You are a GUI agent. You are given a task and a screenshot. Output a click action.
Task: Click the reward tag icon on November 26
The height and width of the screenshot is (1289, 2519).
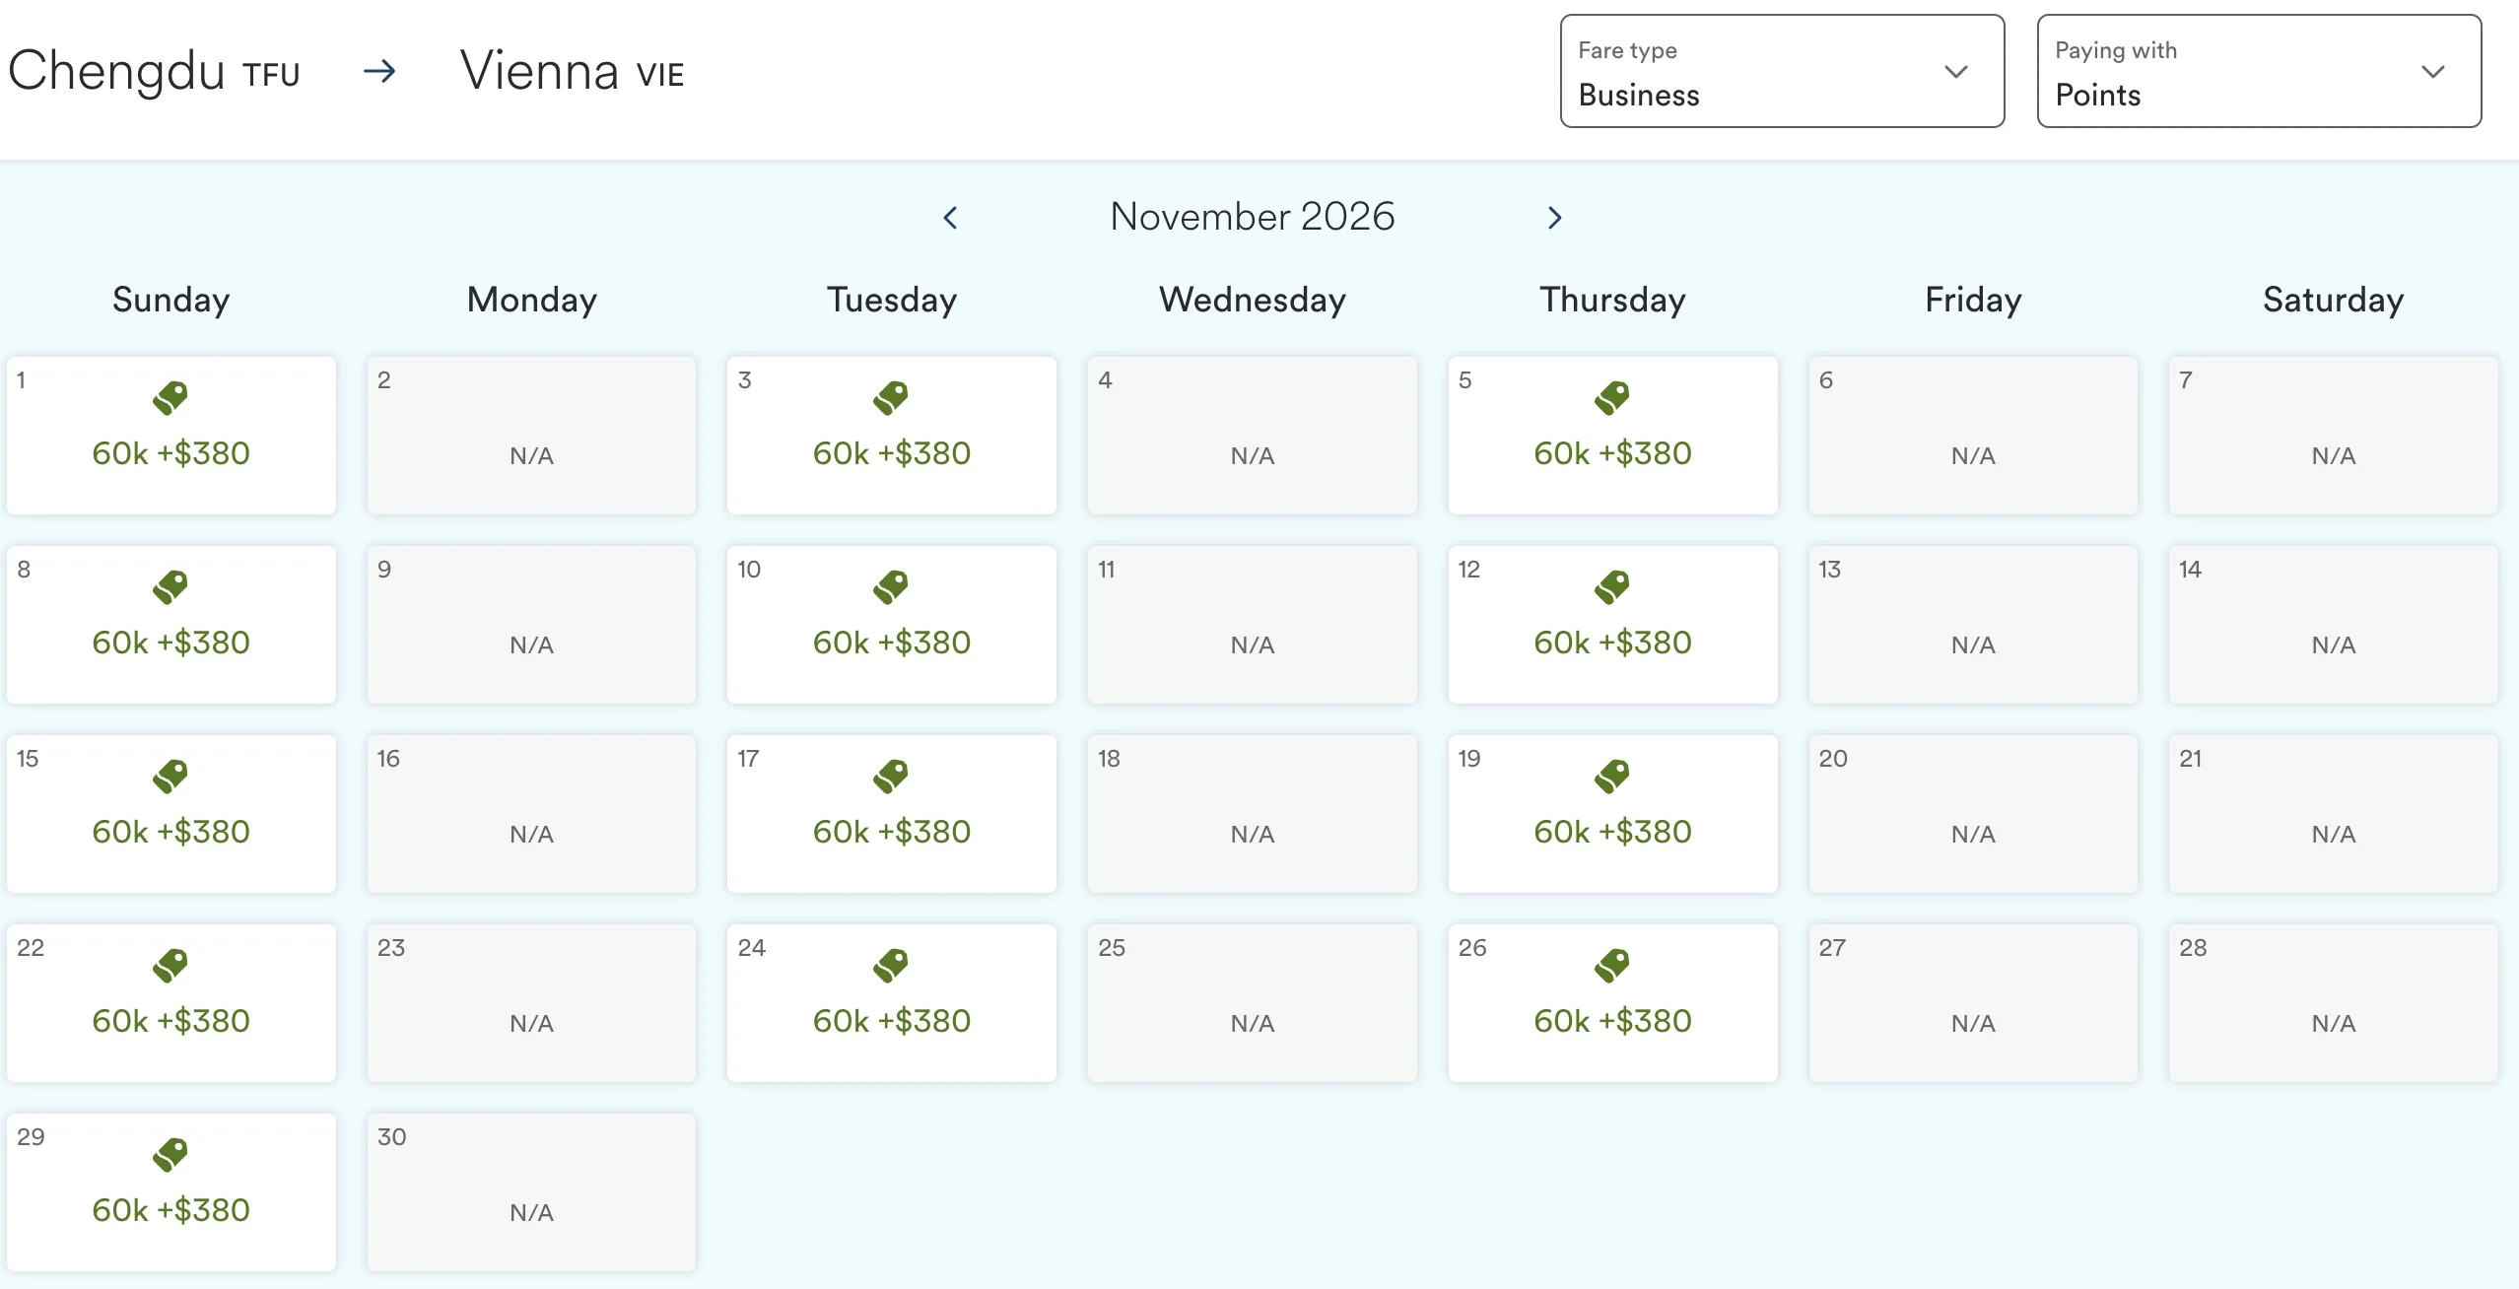(1612, 966)
